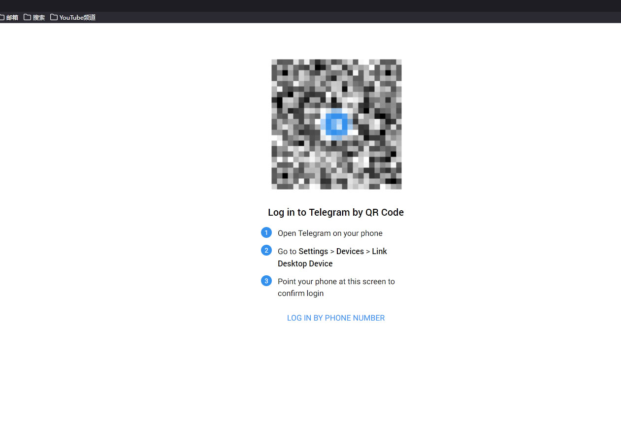Viewport: 621px width, 424px height.
Task: Click the top-left corner of the QR code
Action: (274, 62)
